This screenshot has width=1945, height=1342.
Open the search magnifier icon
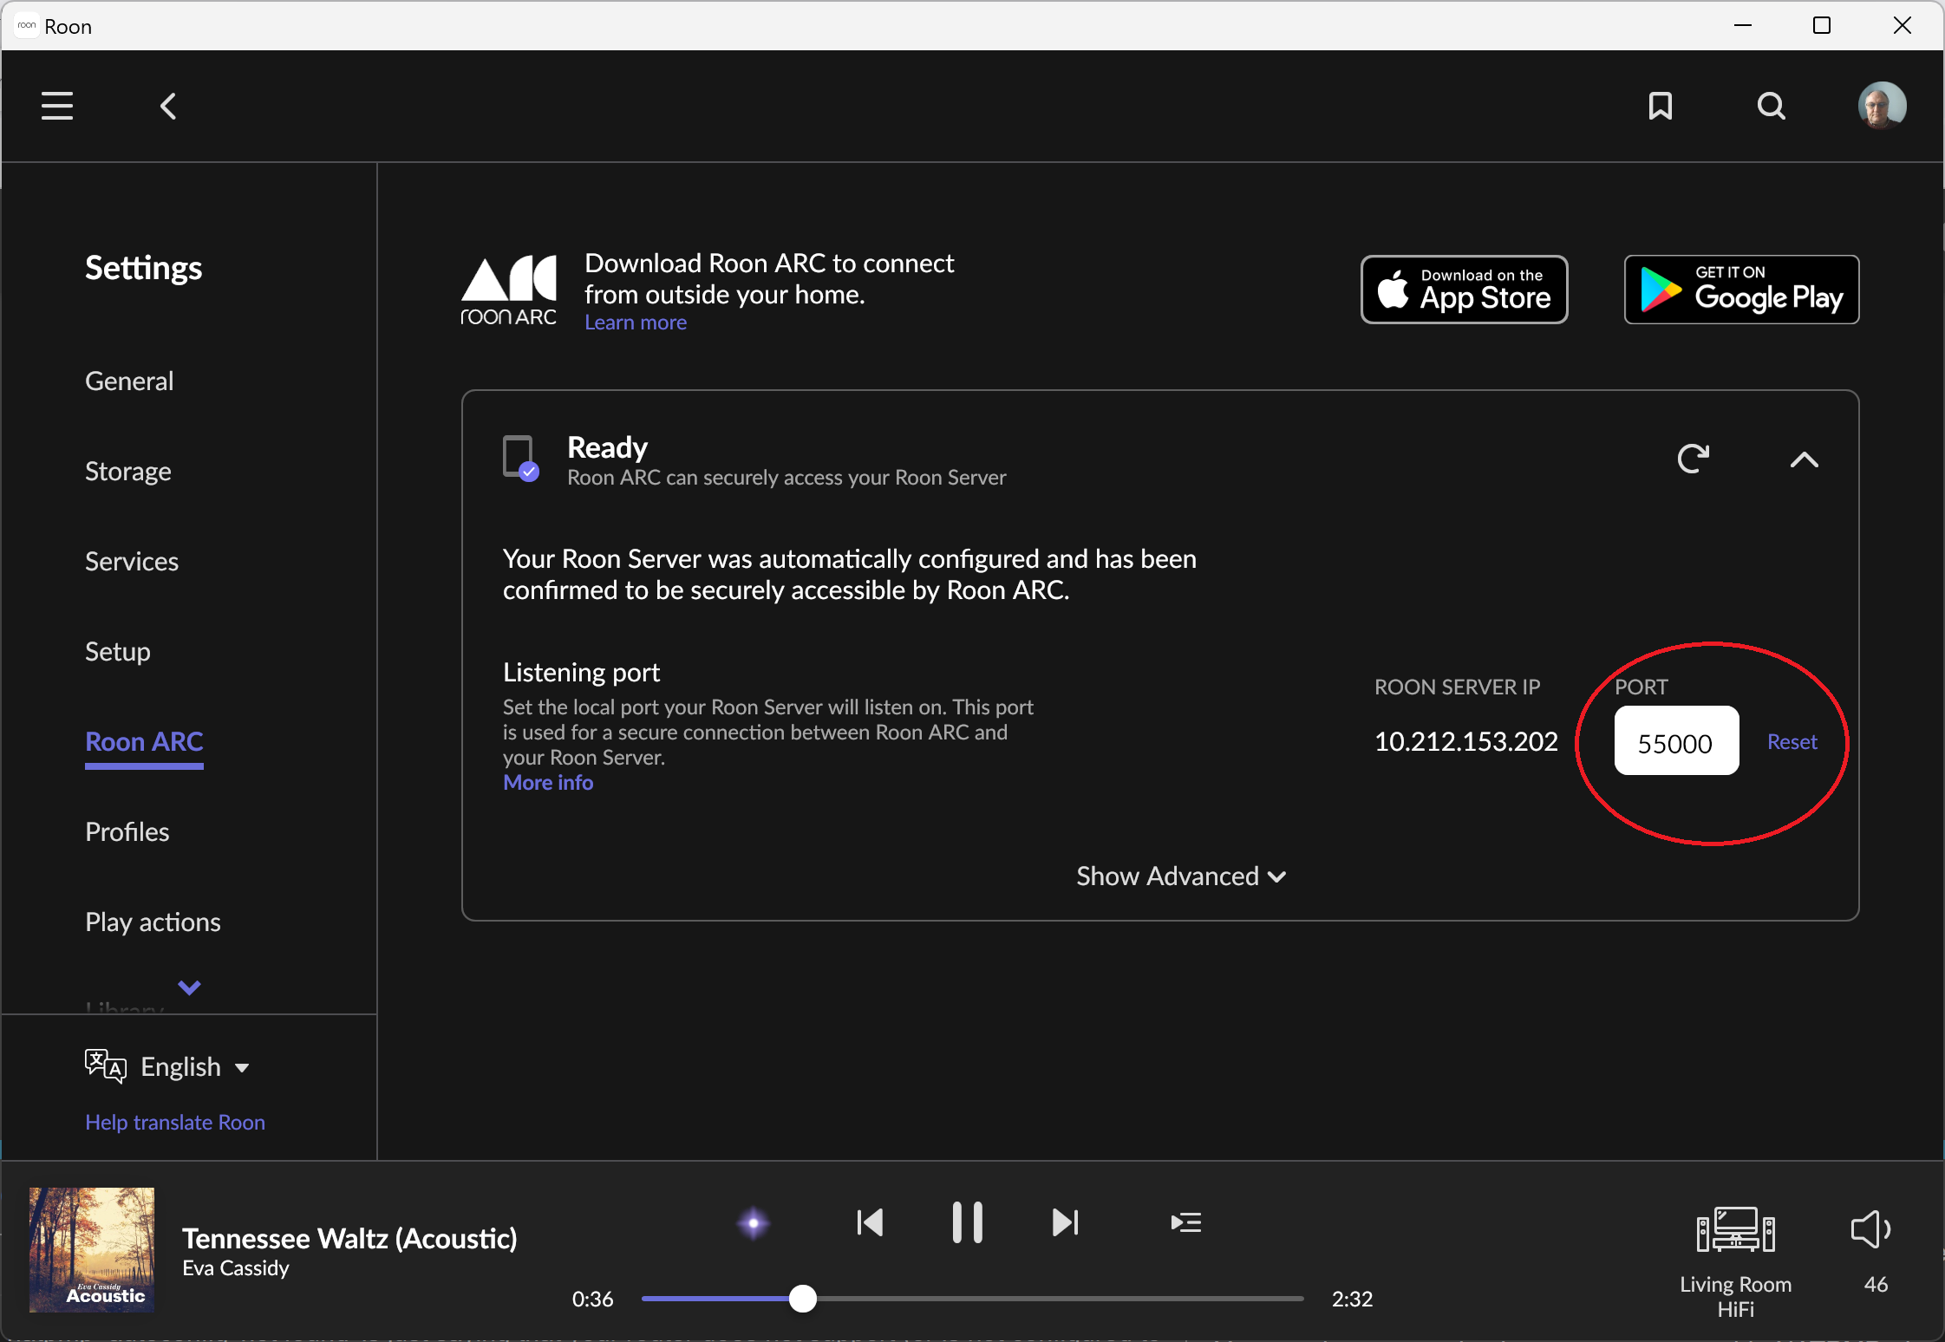1771,106
